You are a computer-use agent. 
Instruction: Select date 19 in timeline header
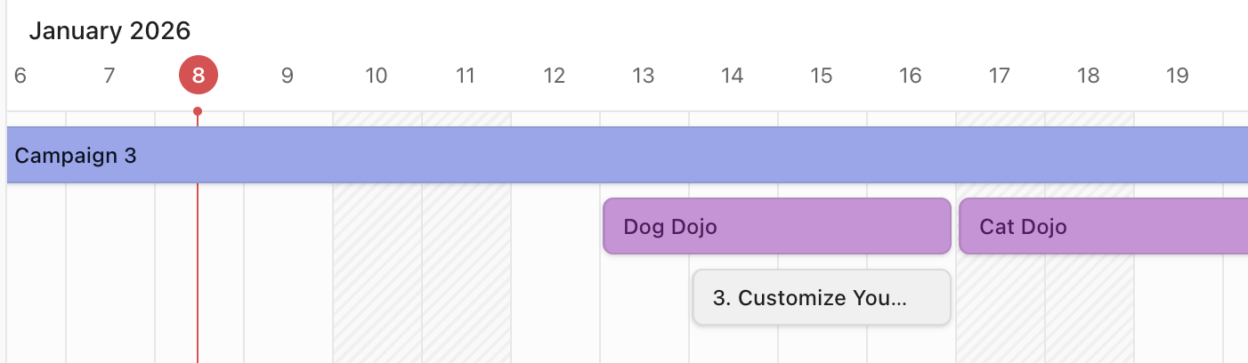pos(1178,76)
